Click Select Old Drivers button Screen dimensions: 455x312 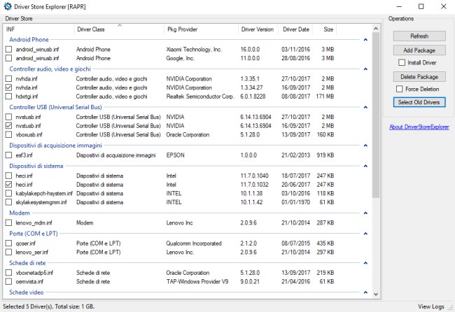point(419,102)
